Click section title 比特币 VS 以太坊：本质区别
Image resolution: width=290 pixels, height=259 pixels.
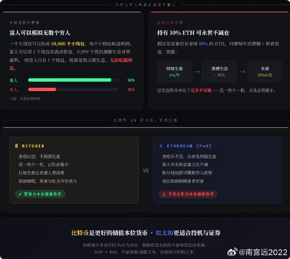[145, 120]
